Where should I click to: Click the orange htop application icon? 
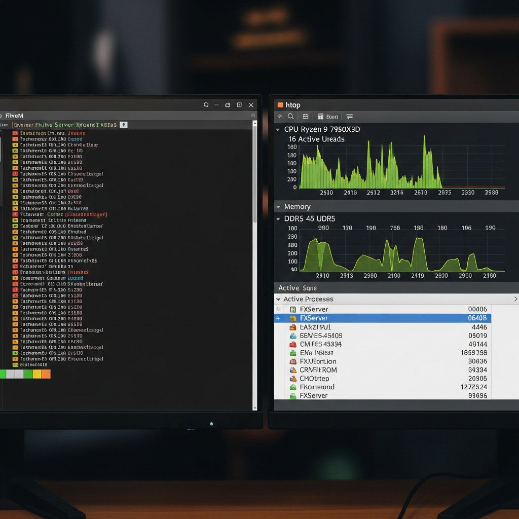[280, 105]
